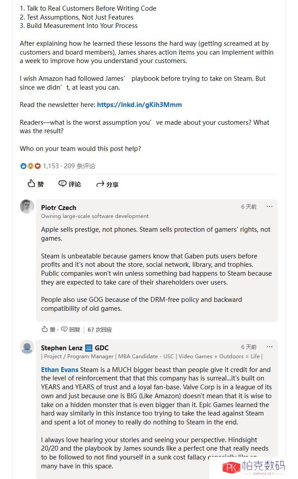Open Piotr Czech's name link

click(x=59, y=207)
